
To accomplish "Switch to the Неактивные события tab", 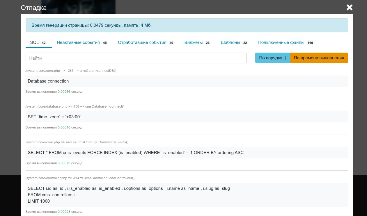I will click(x=78, y=42).
